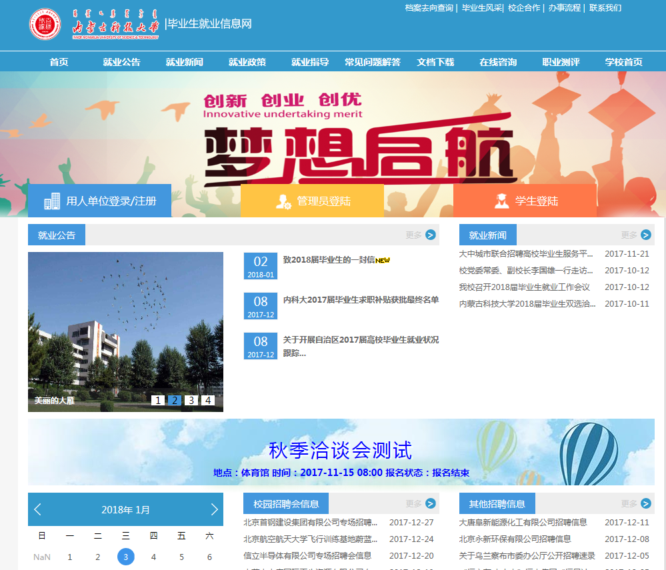Go to previous month with calendar left chevron
The width and height of the screenshot is (666, 570).
(37, 509)
